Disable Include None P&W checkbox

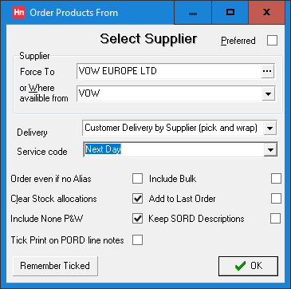pos(137,219)
